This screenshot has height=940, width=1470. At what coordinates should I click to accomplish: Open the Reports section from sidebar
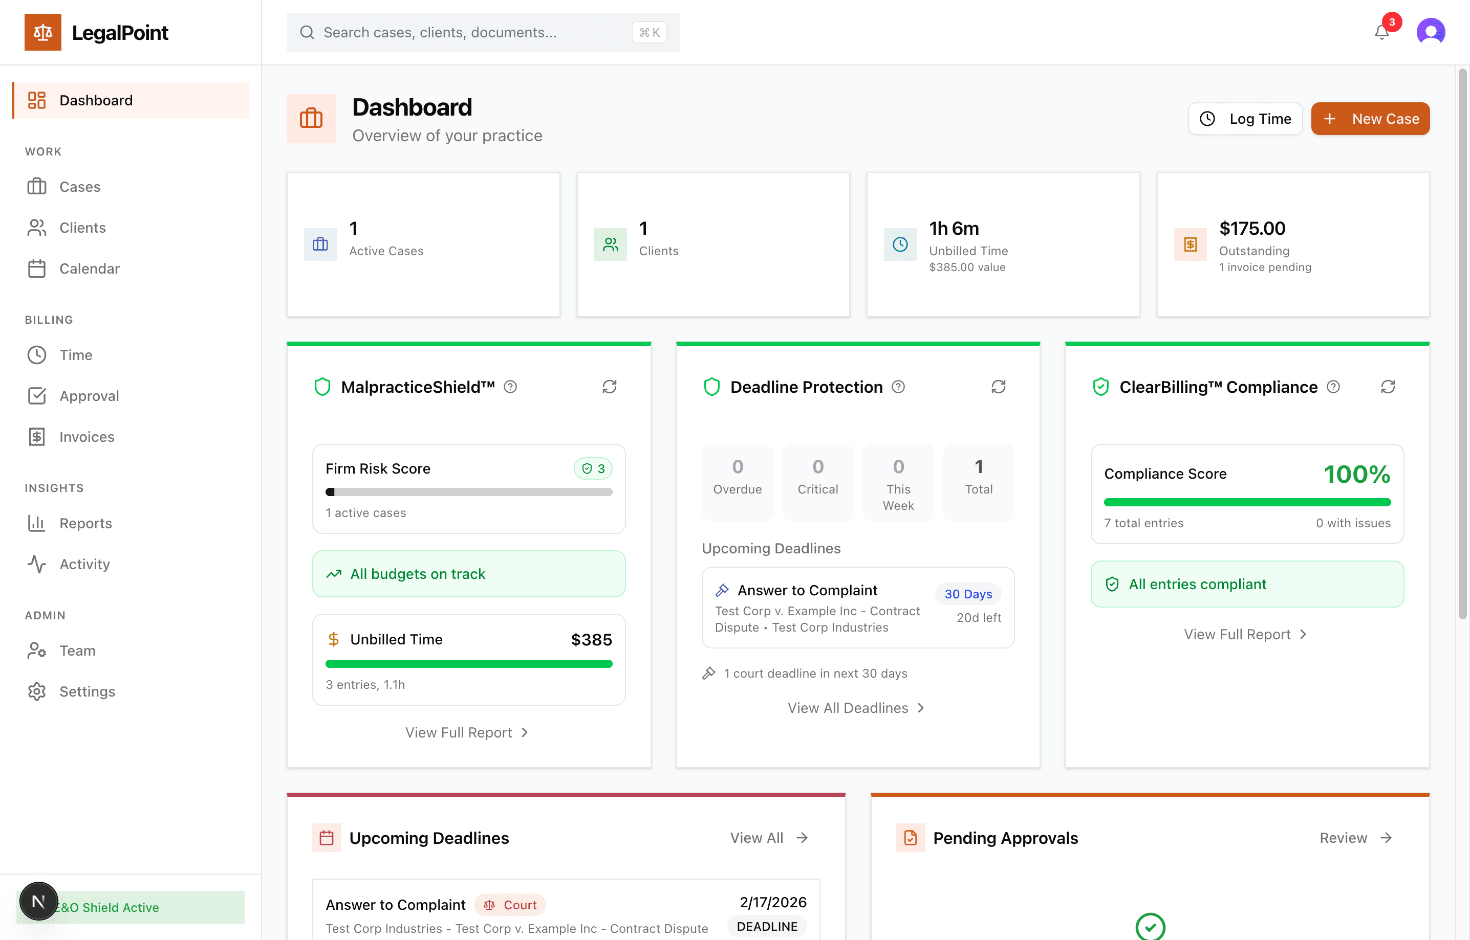85,523
